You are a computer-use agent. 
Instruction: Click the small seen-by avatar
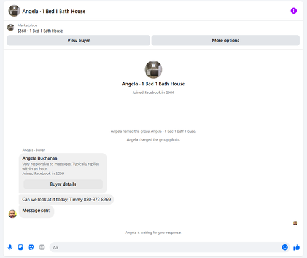coord(295,223)
